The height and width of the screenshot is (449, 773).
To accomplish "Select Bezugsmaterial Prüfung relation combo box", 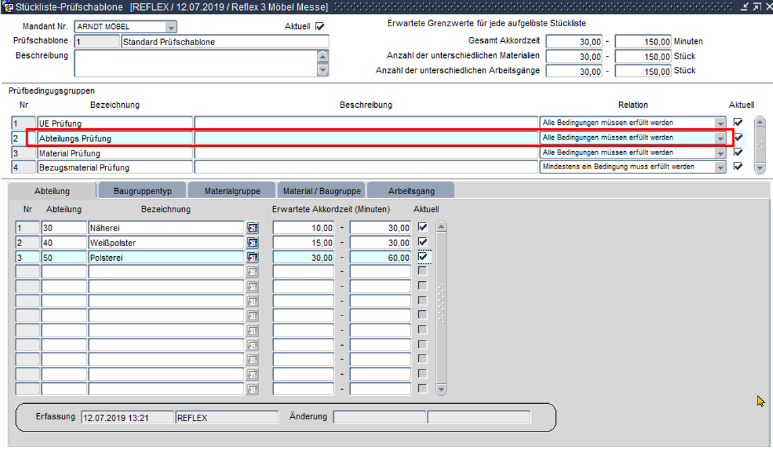I will 633,167.
